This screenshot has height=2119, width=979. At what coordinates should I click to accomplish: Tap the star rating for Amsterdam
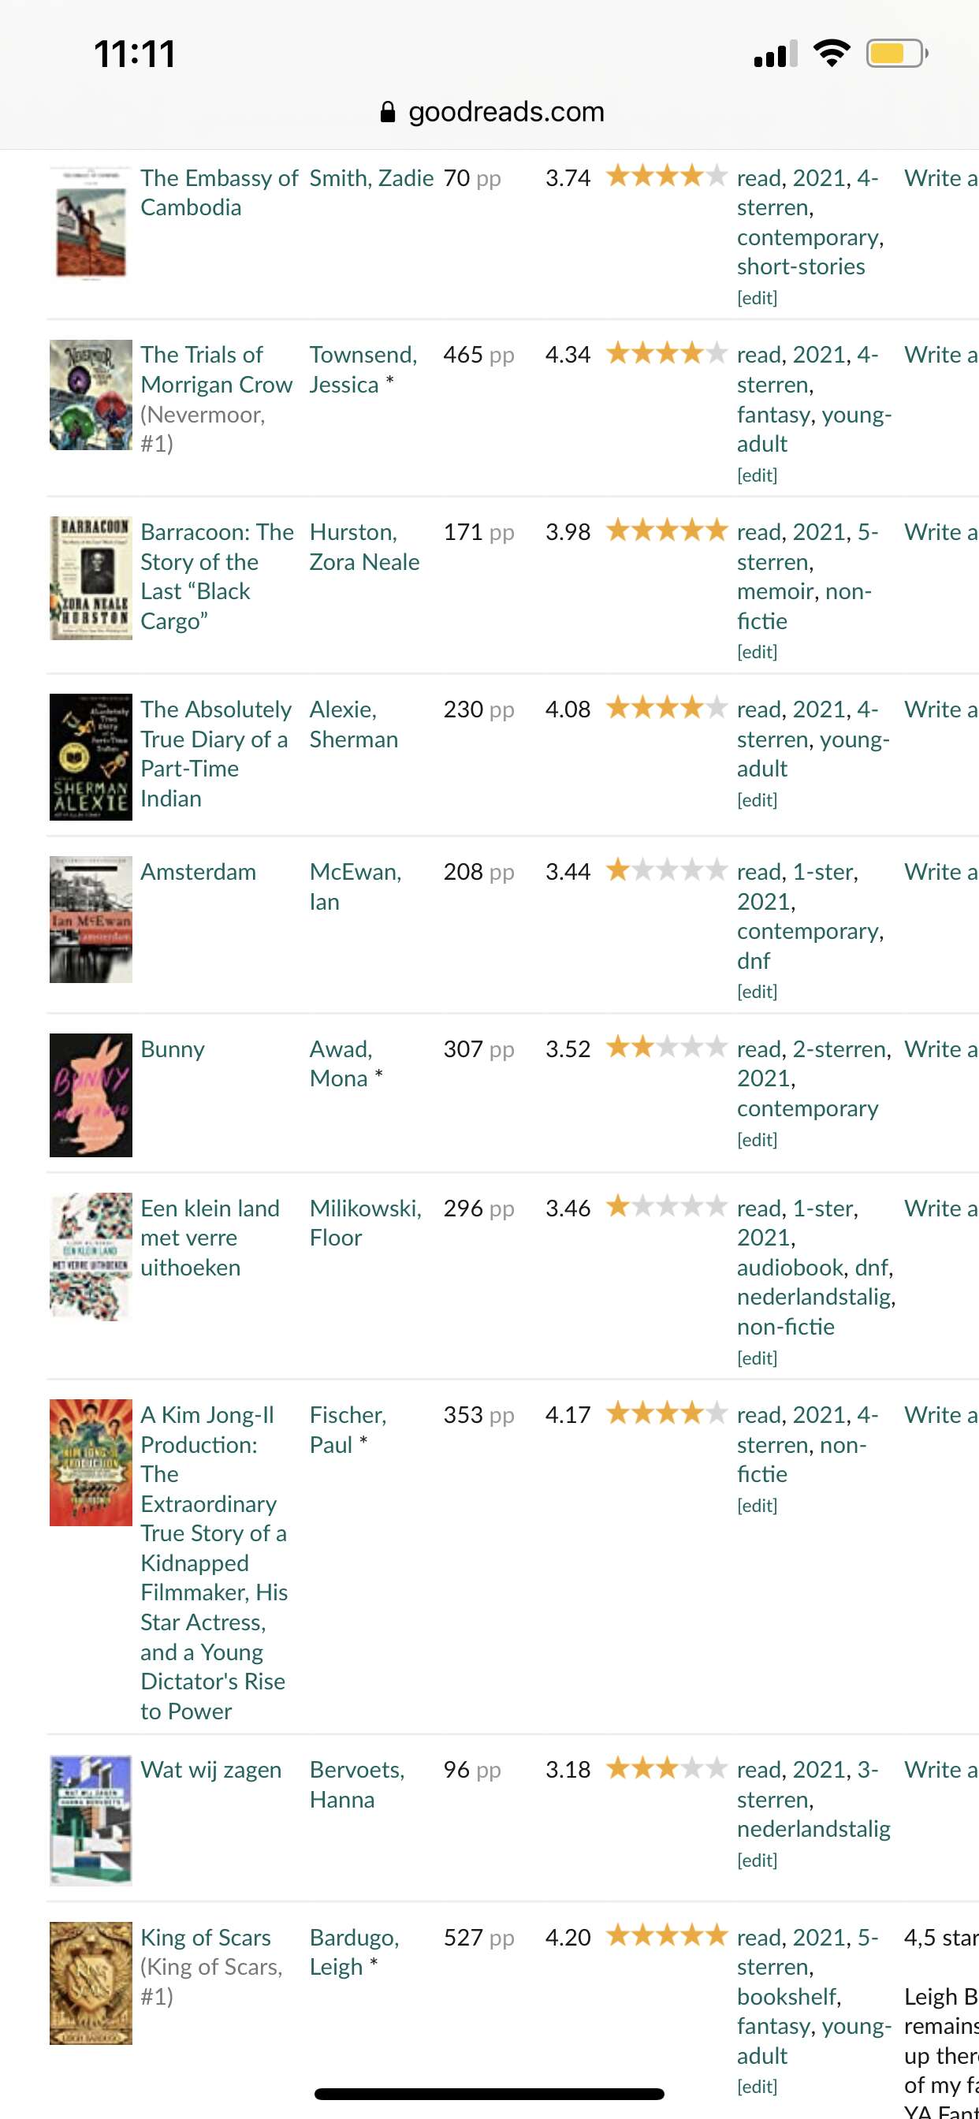(666, 870)
